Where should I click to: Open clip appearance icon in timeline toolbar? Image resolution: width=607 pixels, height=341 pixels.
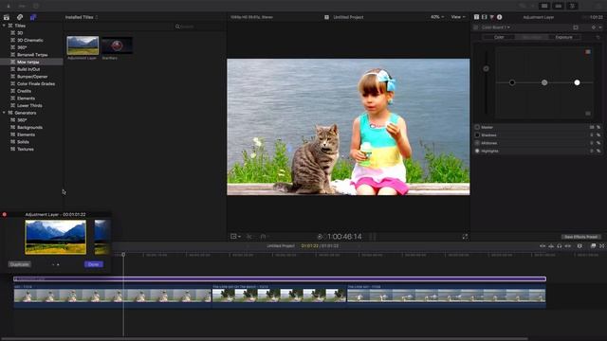point(579,246)
